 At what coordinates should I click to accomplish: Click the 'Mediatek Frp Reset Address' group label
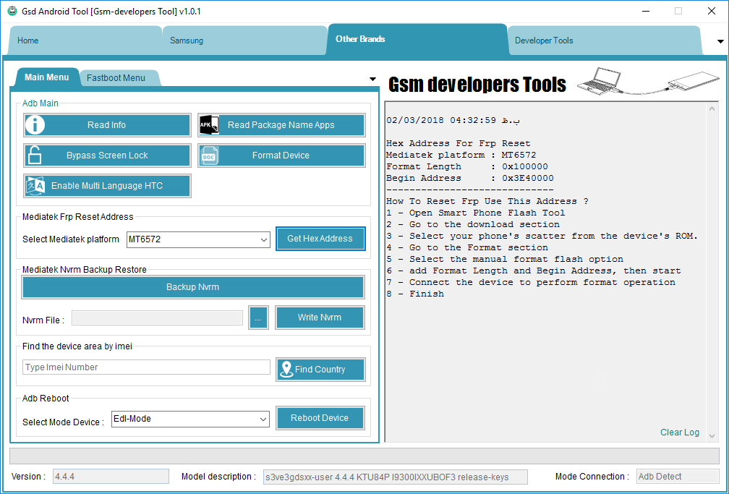click(x=77, y=217)
